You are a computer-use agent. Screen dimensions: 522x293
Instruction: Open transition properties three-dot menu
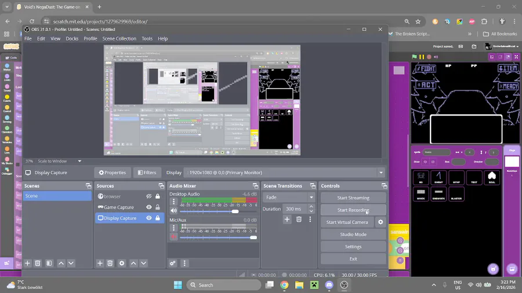pos(310,219)
